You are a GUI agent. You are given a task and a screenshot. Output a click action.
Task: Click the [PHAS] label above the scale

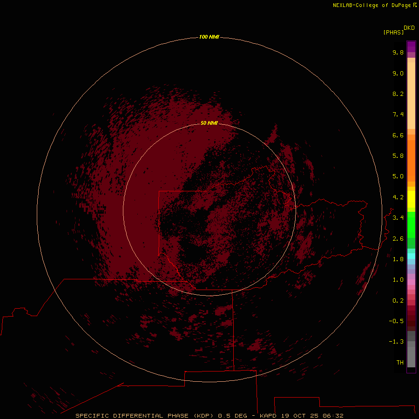point(393,33)
